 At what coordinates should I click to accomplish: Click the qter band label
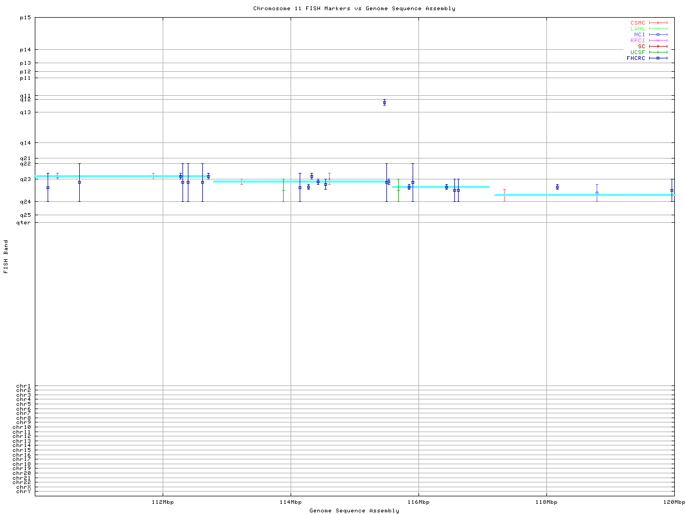pyautogui.click(x=24, y=222)
